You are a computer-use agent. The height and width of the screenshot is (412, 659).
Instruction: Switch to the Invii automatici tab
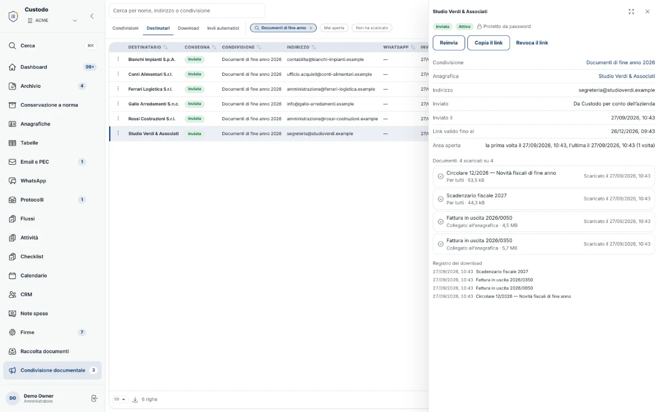(x=223, y=28)
